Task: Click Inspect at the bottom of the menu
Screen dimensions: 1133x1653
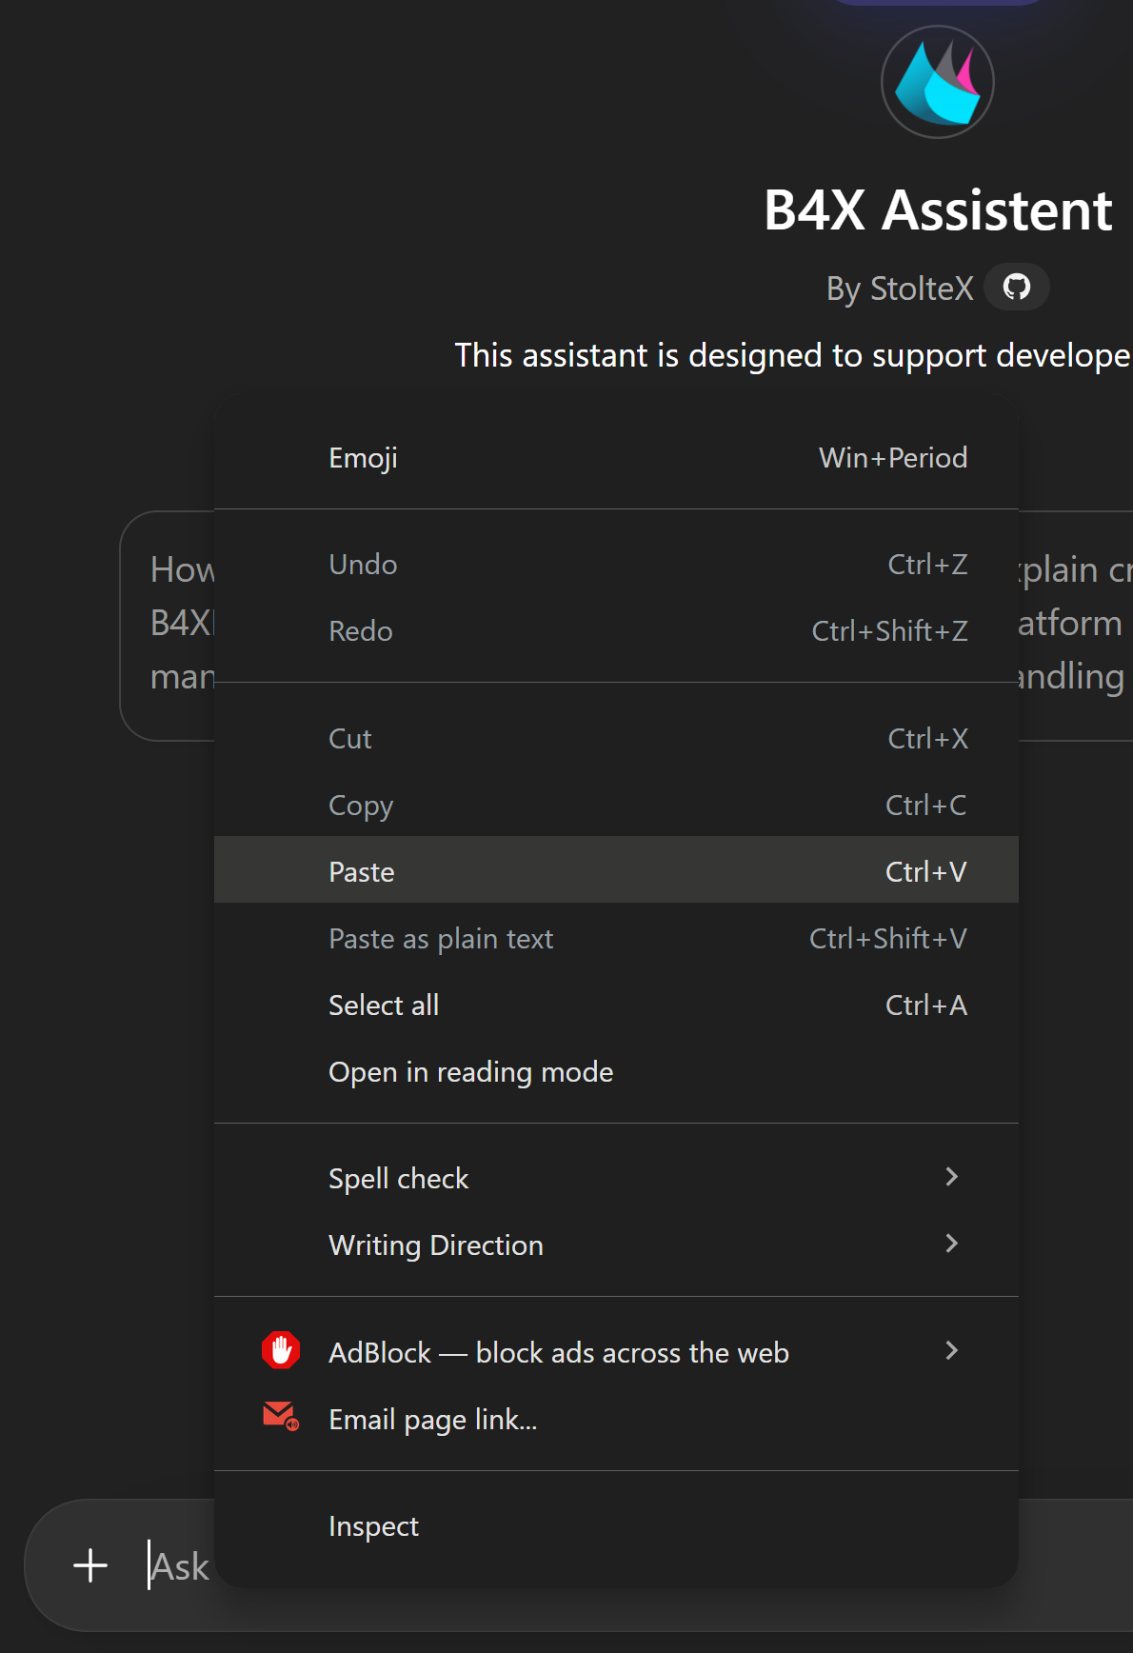Action: click(x=373, y=1525)
